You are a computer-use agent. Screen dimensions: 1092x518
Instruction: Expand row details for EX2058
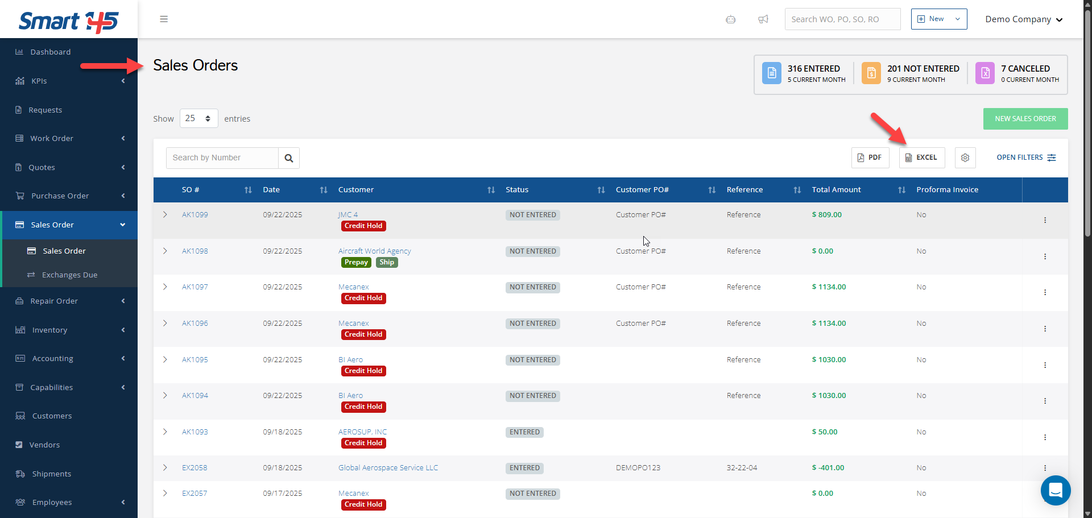coord(165,467)
